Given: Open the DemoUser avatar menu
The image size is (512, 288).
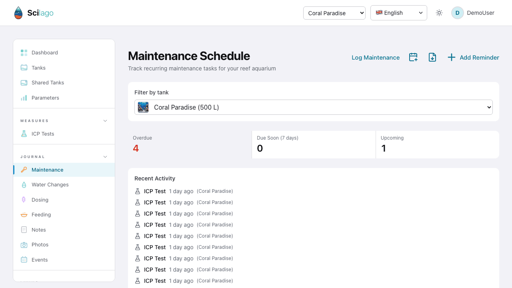Looking at the screenshot, I should pyautogui.click(x=473, y=13).
